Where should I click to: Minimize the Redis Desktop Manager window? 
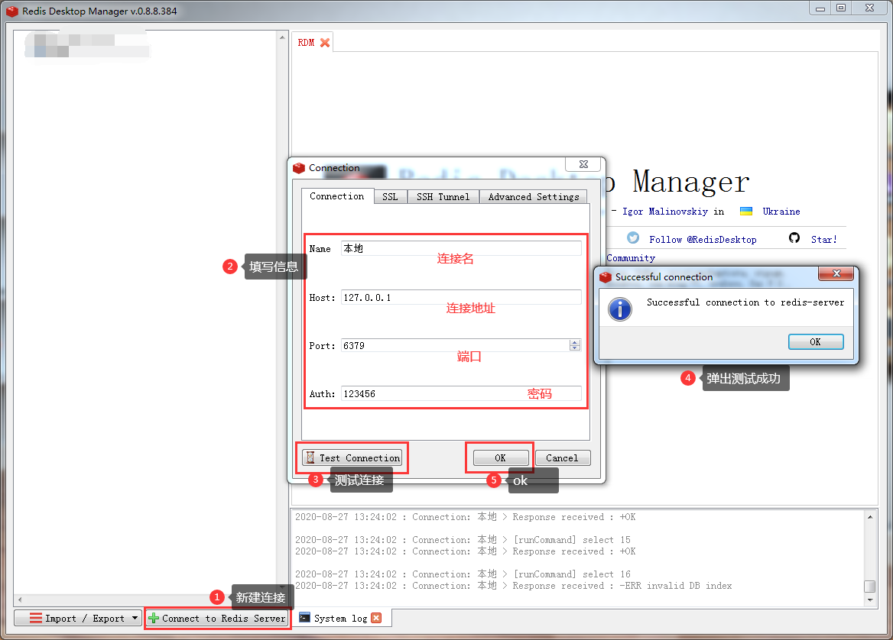820,8
